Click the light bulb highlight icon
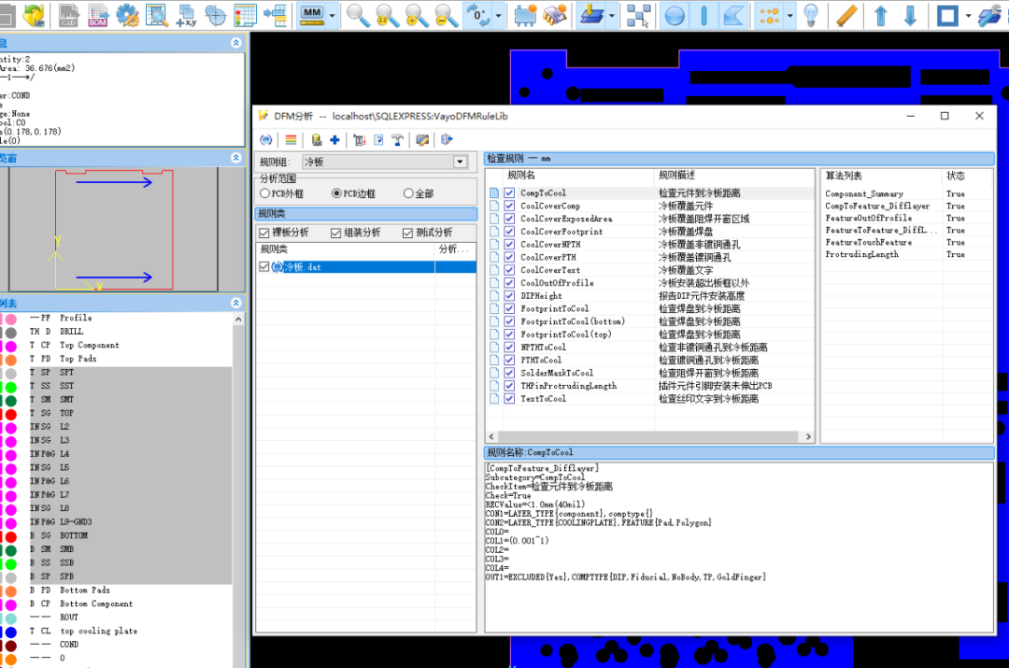 point(811,15)
